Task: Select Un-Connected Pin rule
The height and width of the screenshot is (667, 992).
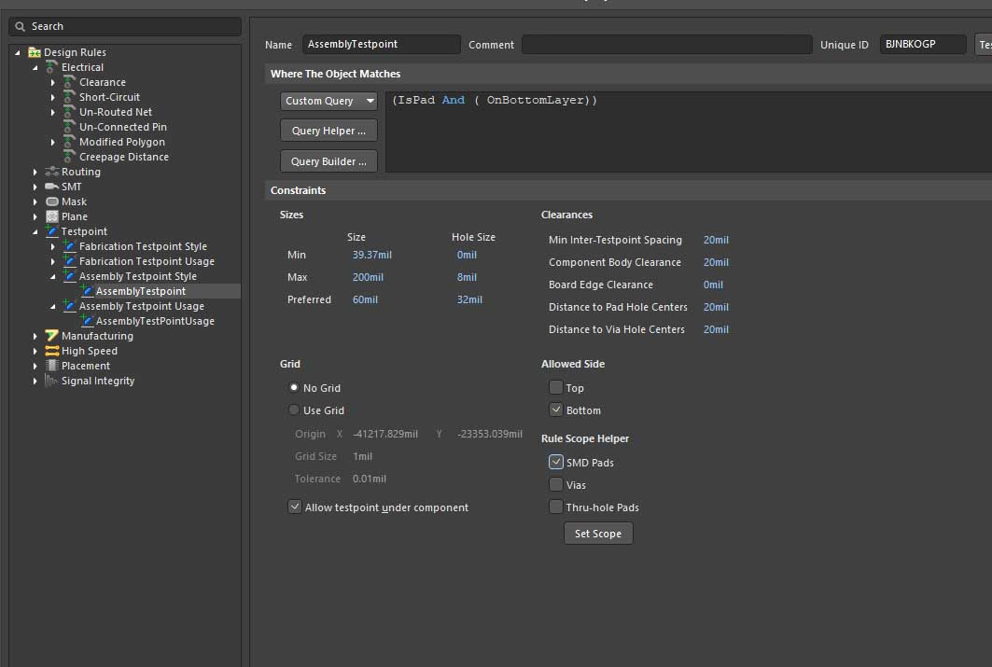Action: point(122,127)
